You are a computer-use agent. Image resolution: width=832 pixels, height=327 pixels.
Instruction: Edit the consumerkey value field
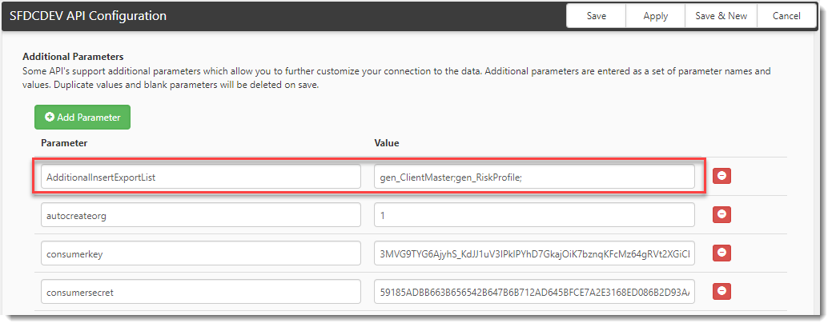click(x=534, y=254)
